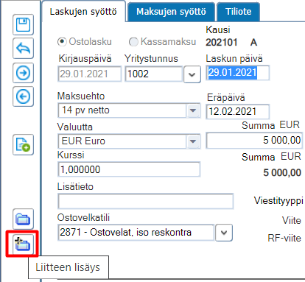Click the undo arrow icon

pyautogui.click(x=23, y=49)
